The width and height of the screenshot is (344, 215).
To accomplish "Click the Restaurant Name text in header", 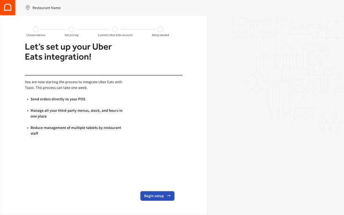I will [x=47, y=8].
